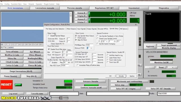Enable Use Spindle Feedback in Sync Modes
The width and height of the screenshot is (181, 102).
pos(98,36)
